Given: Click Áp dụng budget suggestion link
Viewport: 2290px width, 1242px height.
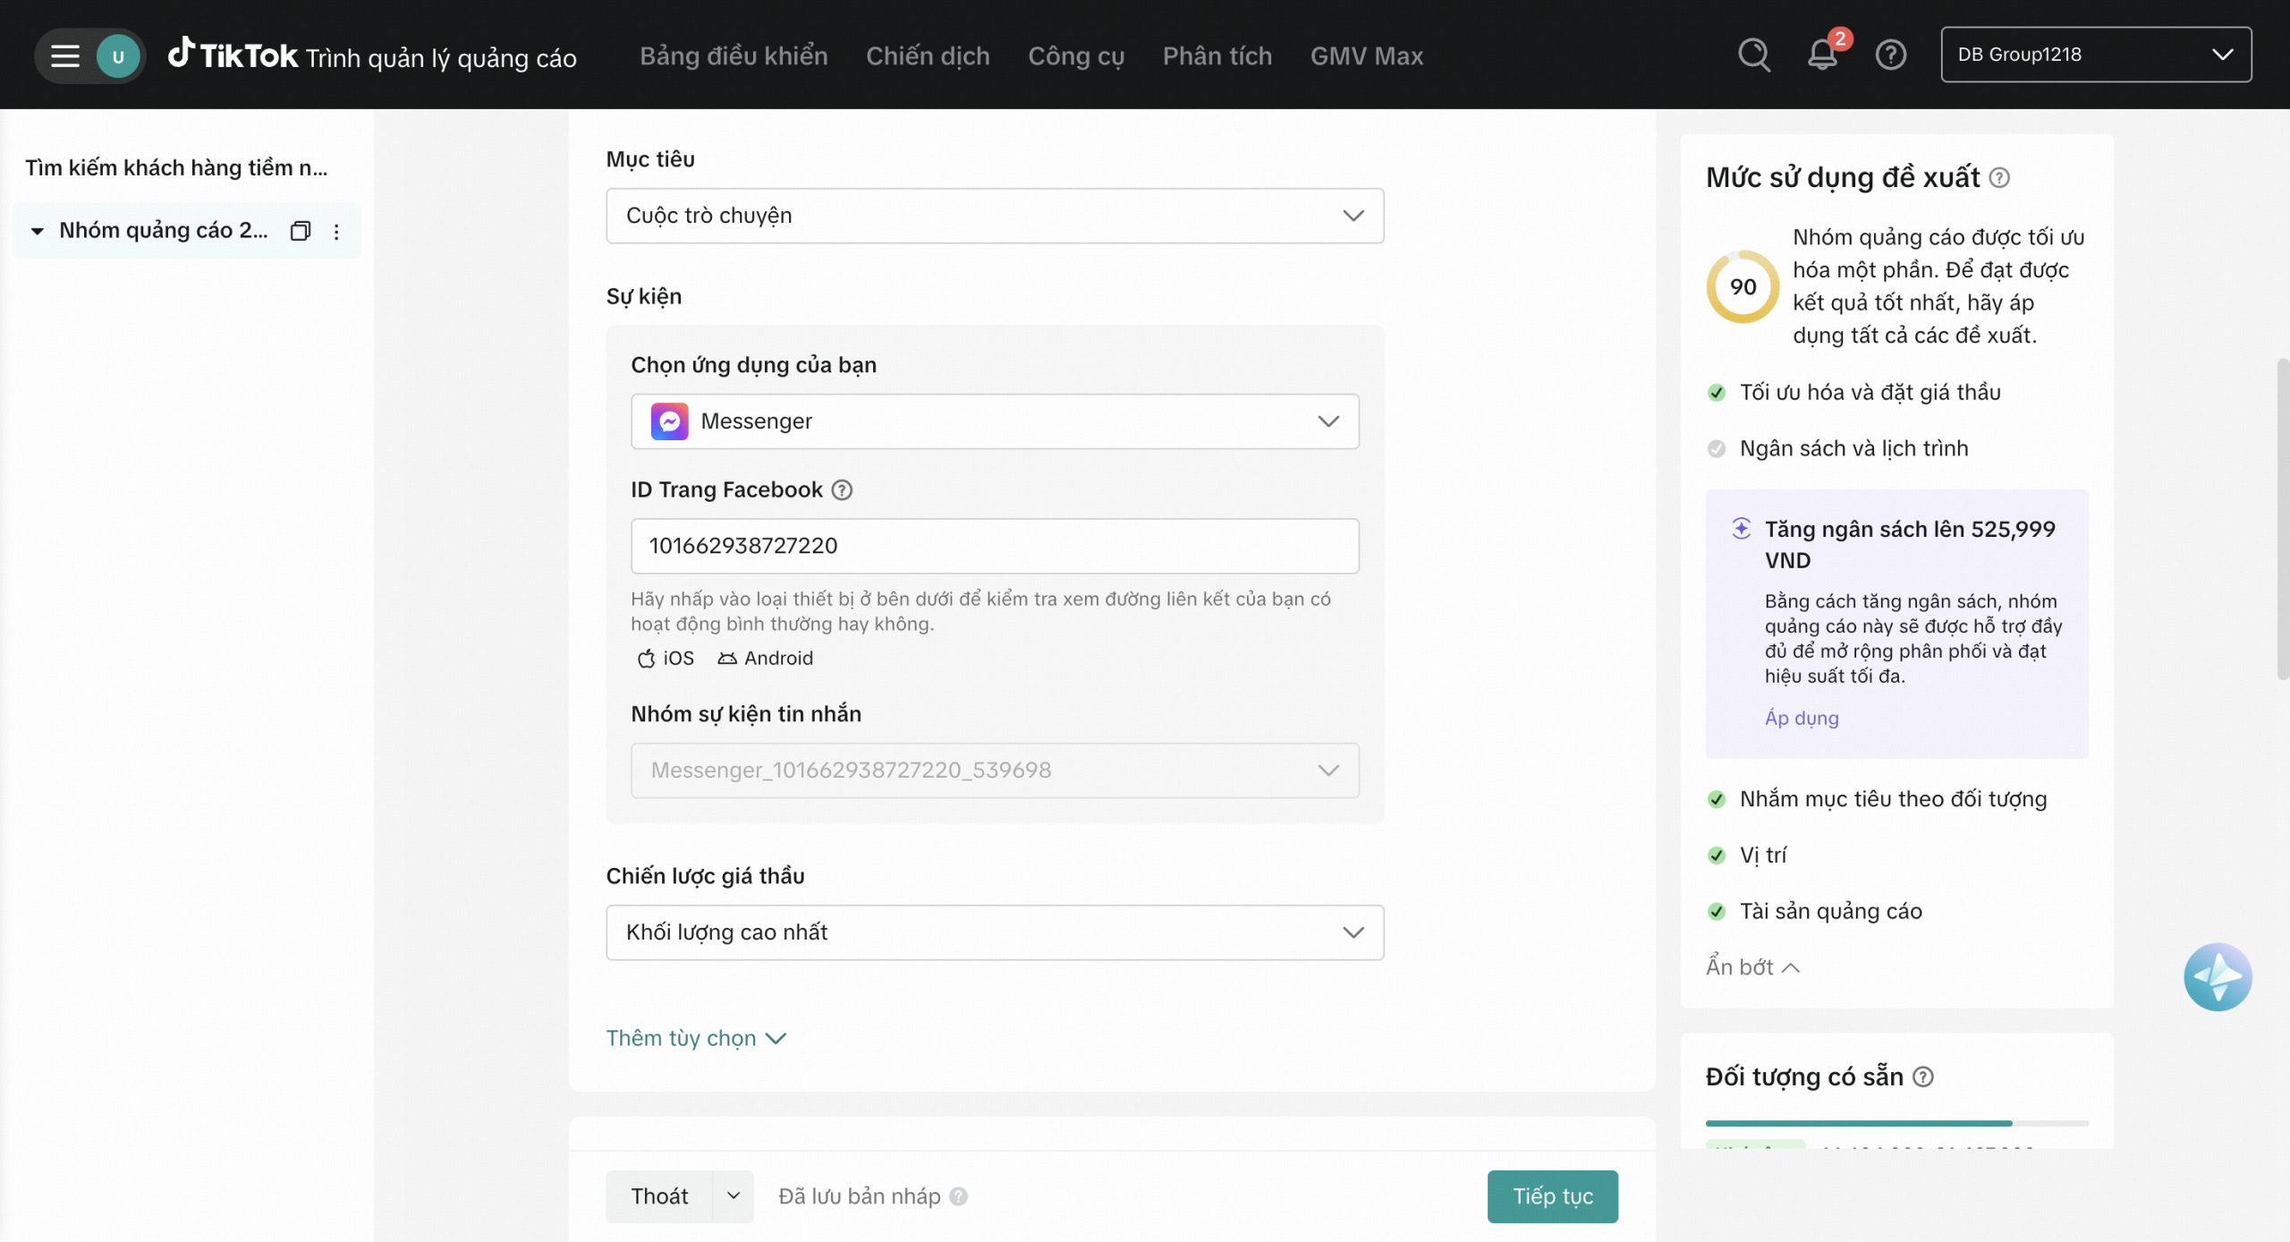Looking at the screenshot, I should 1802,718.
